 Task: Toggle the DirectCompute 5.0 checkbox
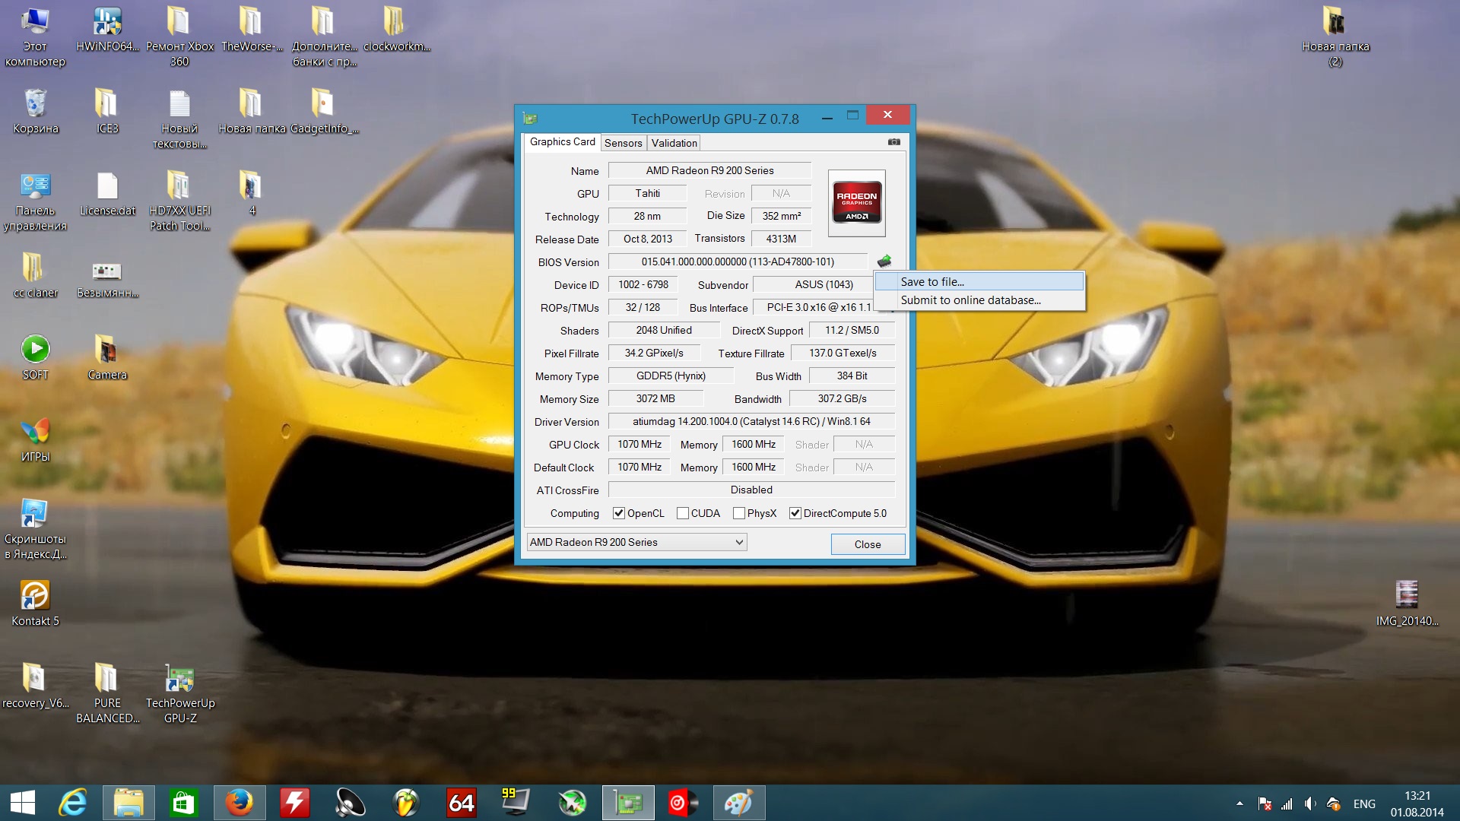(795, 513)
